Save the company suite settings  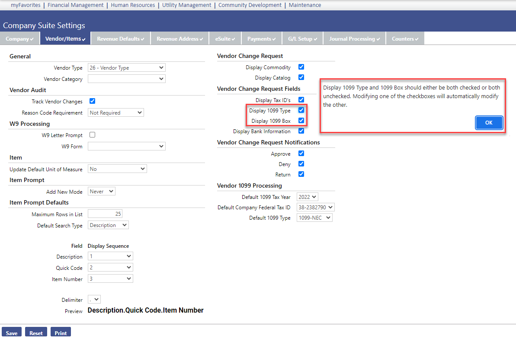tap(12, 333)
